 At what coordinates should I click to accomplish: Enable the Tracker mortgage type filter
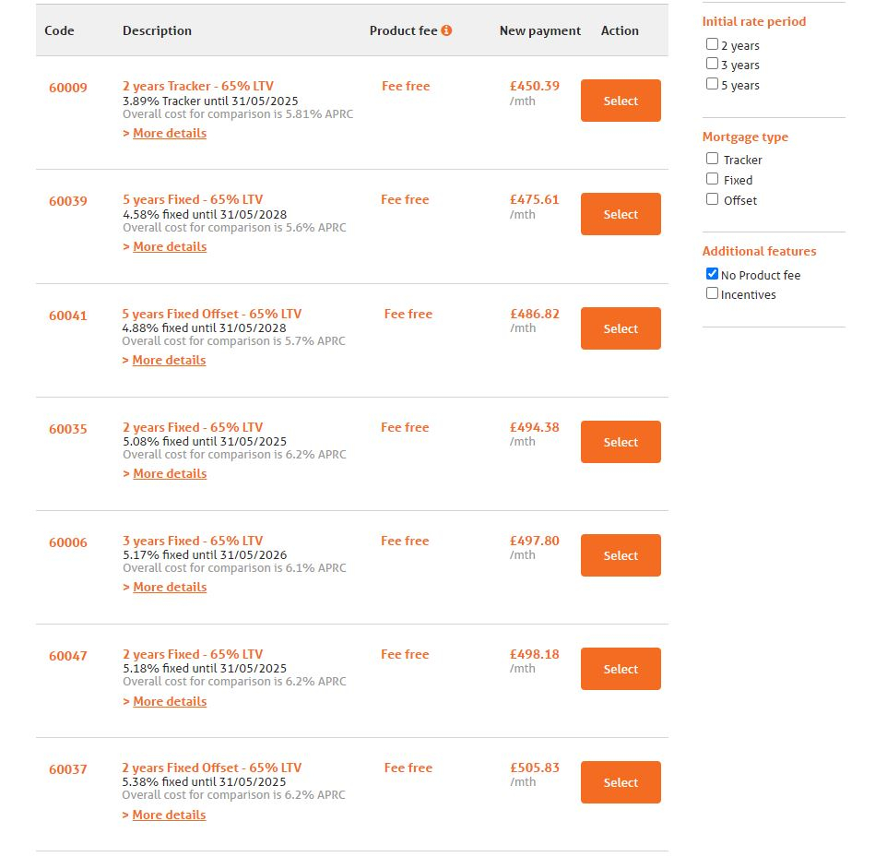pyautogui.click(x=712, y=159)
